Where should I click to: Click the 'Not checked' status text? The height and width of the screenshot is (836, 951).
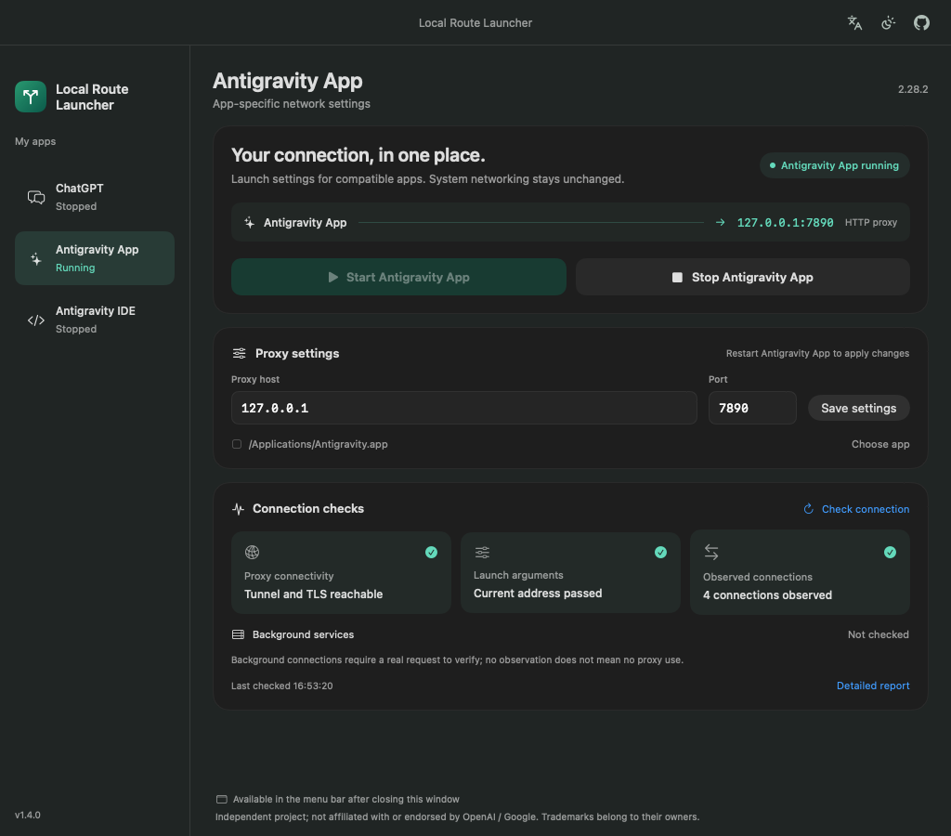[879, 634]
